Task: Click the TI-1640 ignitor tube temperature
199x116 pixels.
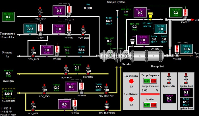Action: [186, 102]
